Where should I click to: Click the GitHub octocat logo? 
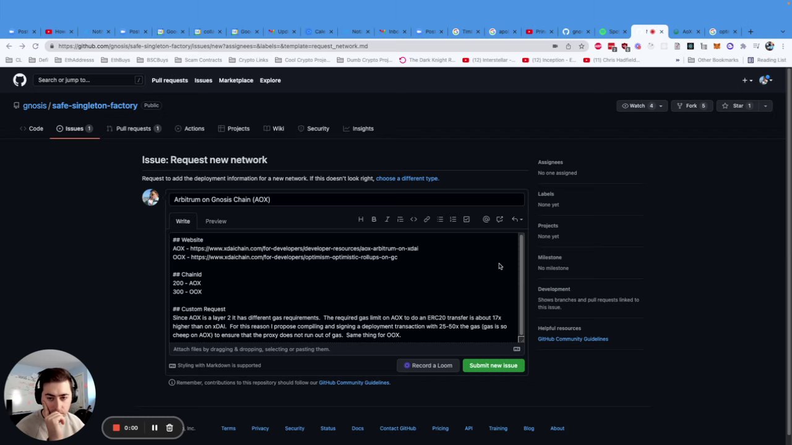[x=20, y=80]
